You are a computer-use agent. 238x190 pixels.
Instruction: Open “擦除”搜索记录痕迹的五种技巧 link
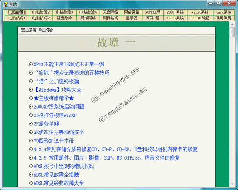click(72, 73)
